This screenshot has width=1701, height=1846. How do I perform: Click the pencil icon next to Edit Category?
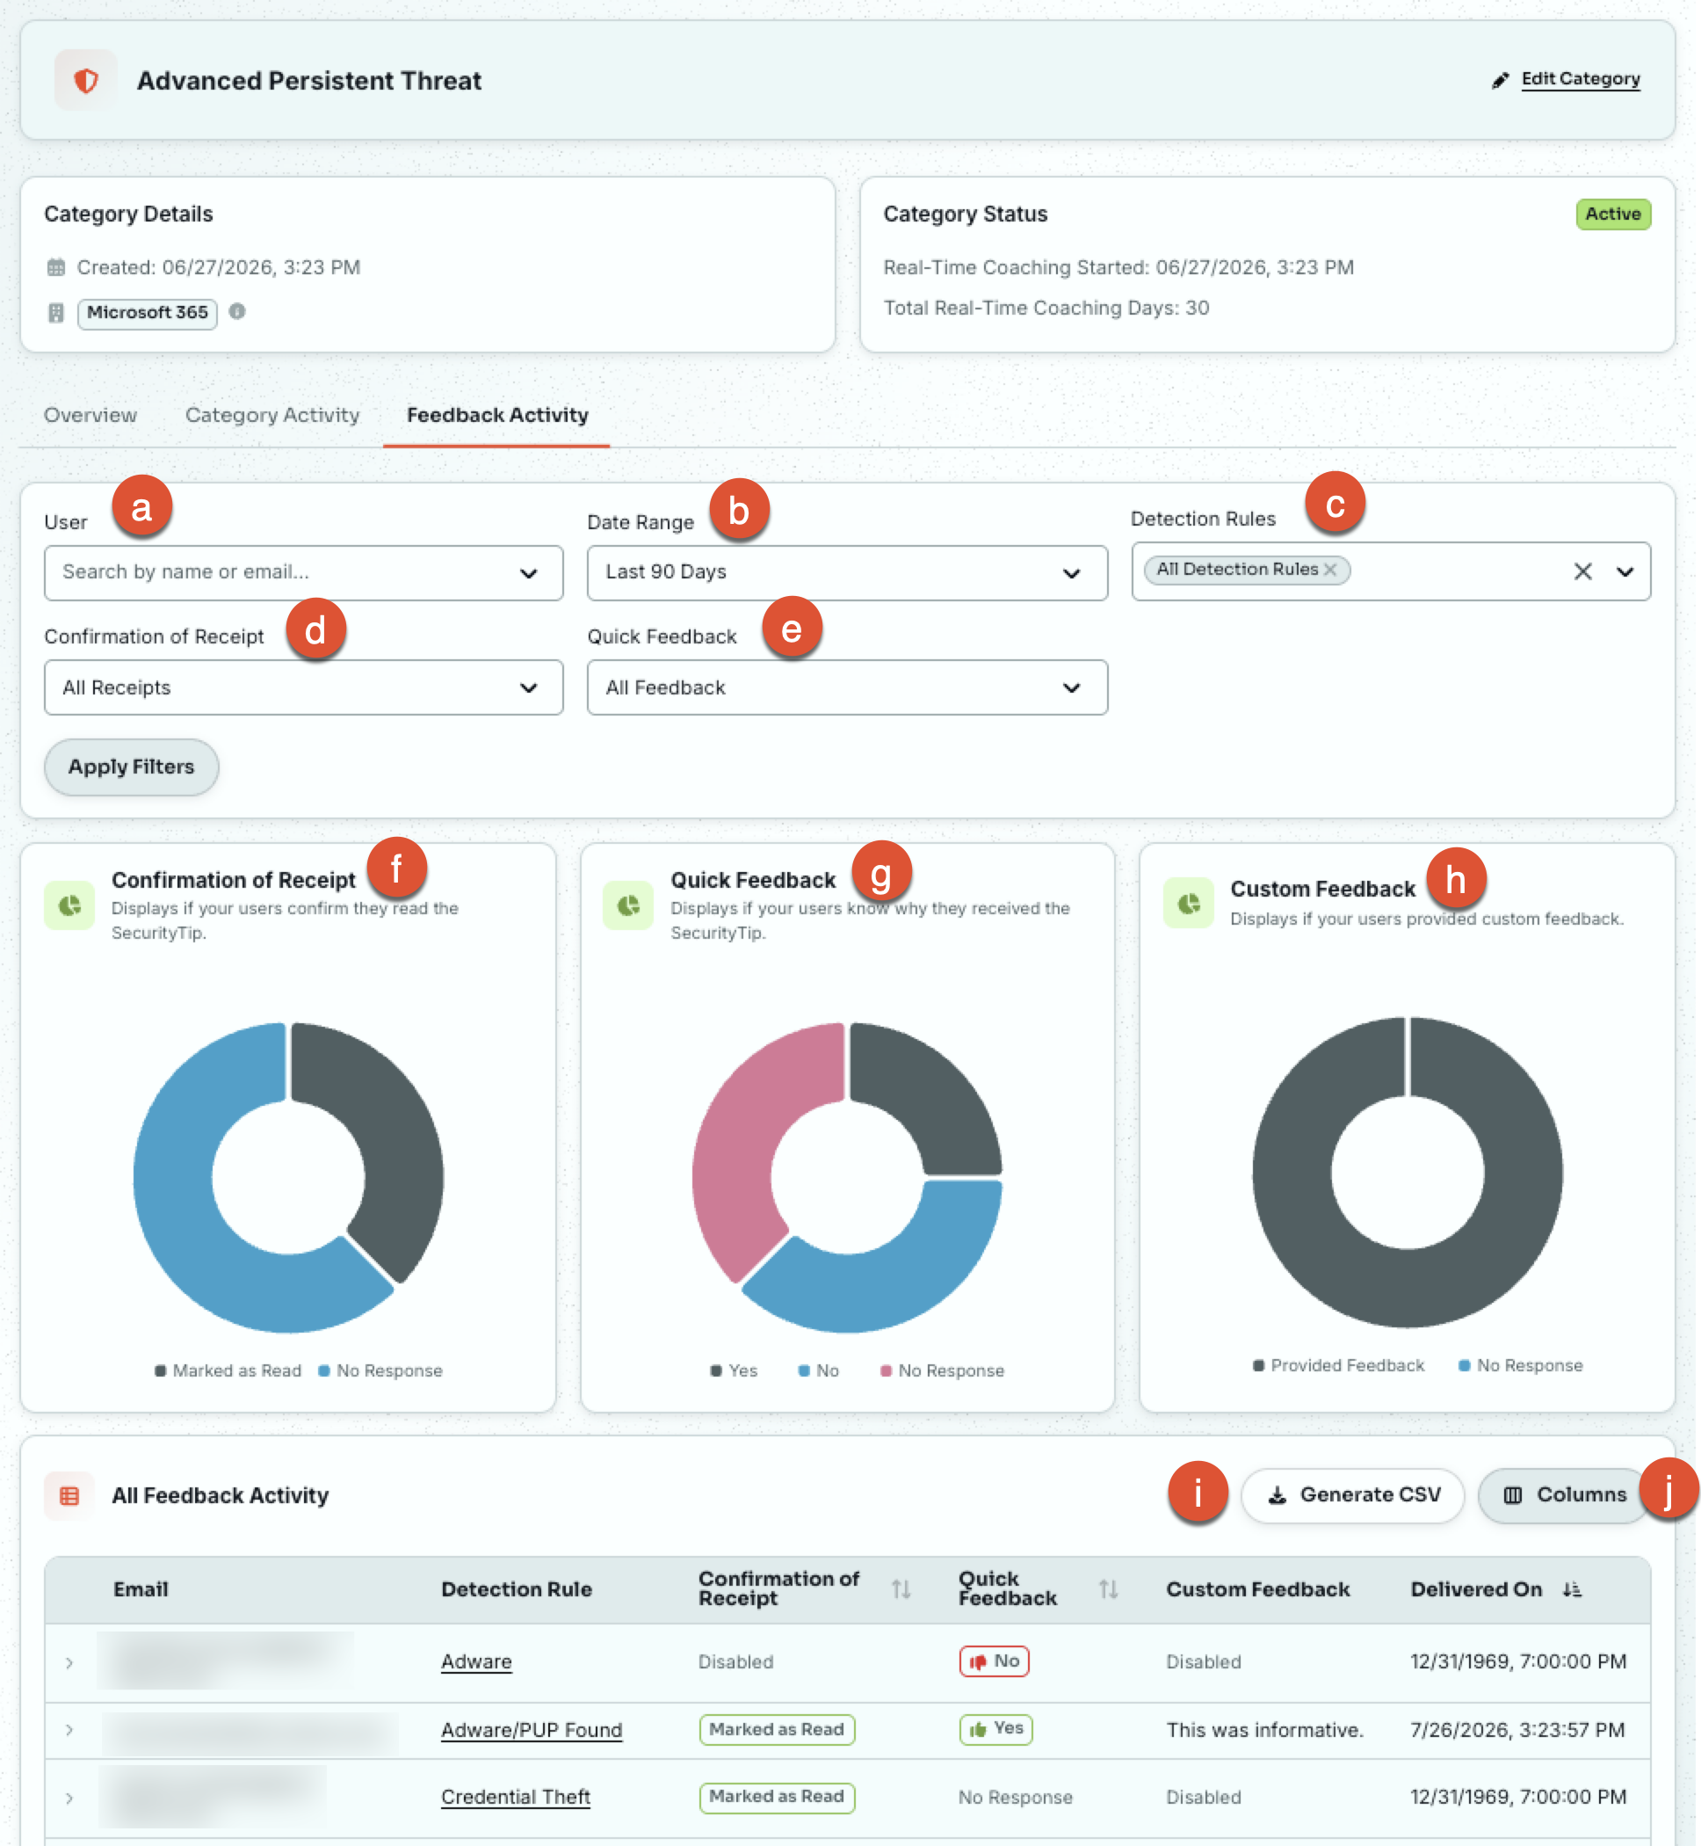pyautogui.click(x=1501, y=80)
